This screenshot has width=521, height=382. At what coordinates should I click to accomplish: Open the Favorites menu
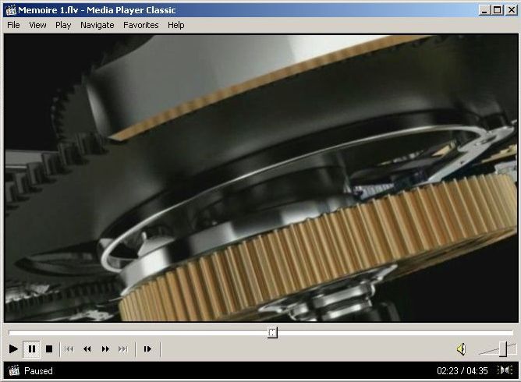pos(141,25)
